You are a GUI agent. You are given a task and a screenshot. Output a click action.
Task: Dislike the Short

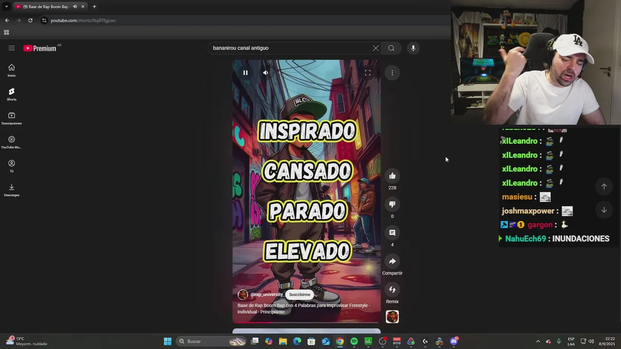(x=392, y=204)
